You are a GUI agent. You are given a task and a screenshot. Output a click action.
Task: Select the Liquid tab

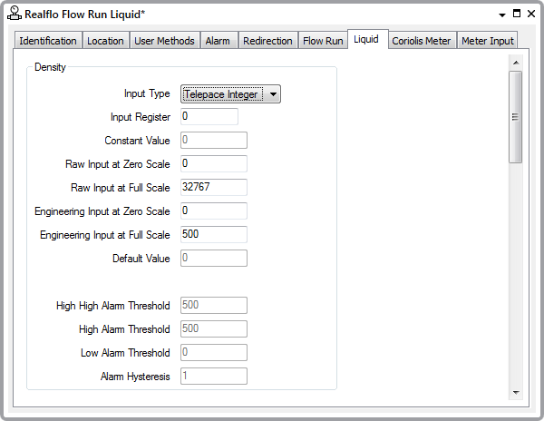(367, 39)
